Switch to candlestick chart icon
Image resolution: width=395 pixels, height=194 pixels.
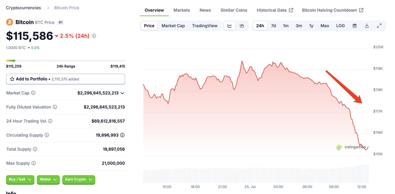coord(242,26)
